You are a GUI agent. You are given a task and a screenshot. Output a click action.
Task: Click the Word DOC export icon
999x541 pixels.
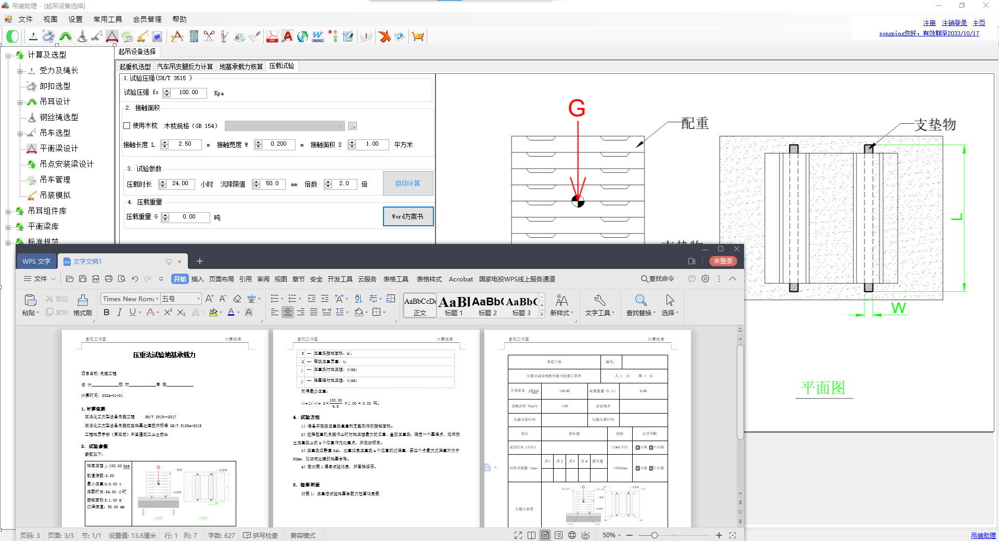point(318,36)
